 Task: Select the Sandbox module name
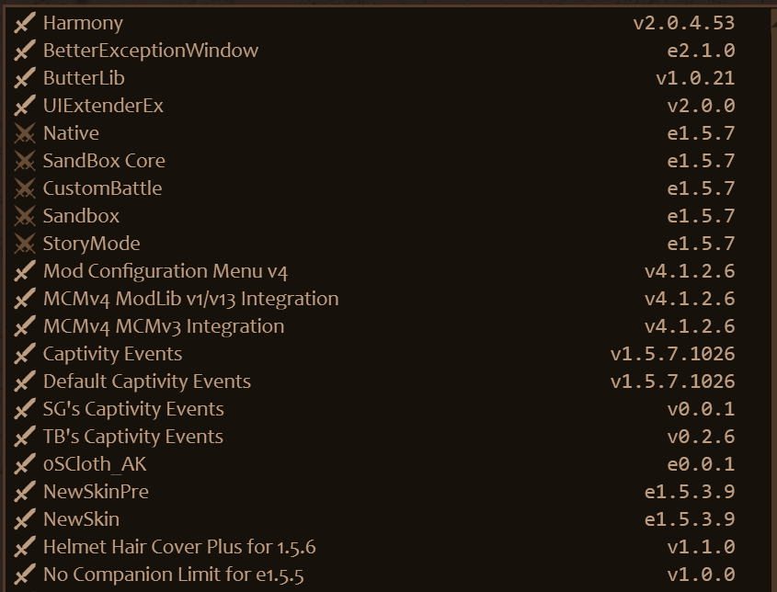81,216
